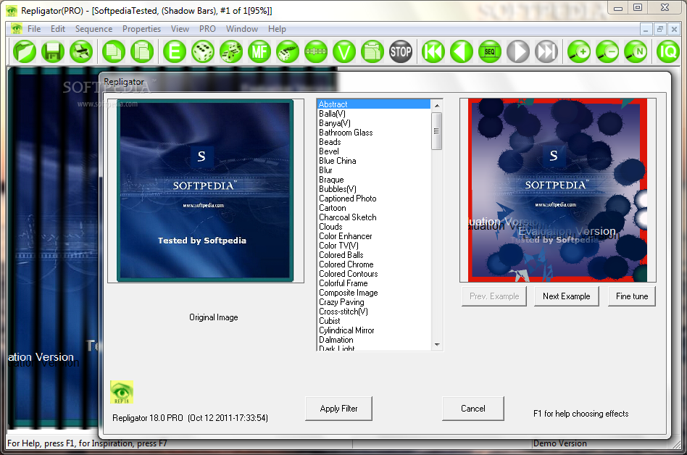687x455 pixels.
Task: Click the MF toolbar icon
Action: point(259,51)
